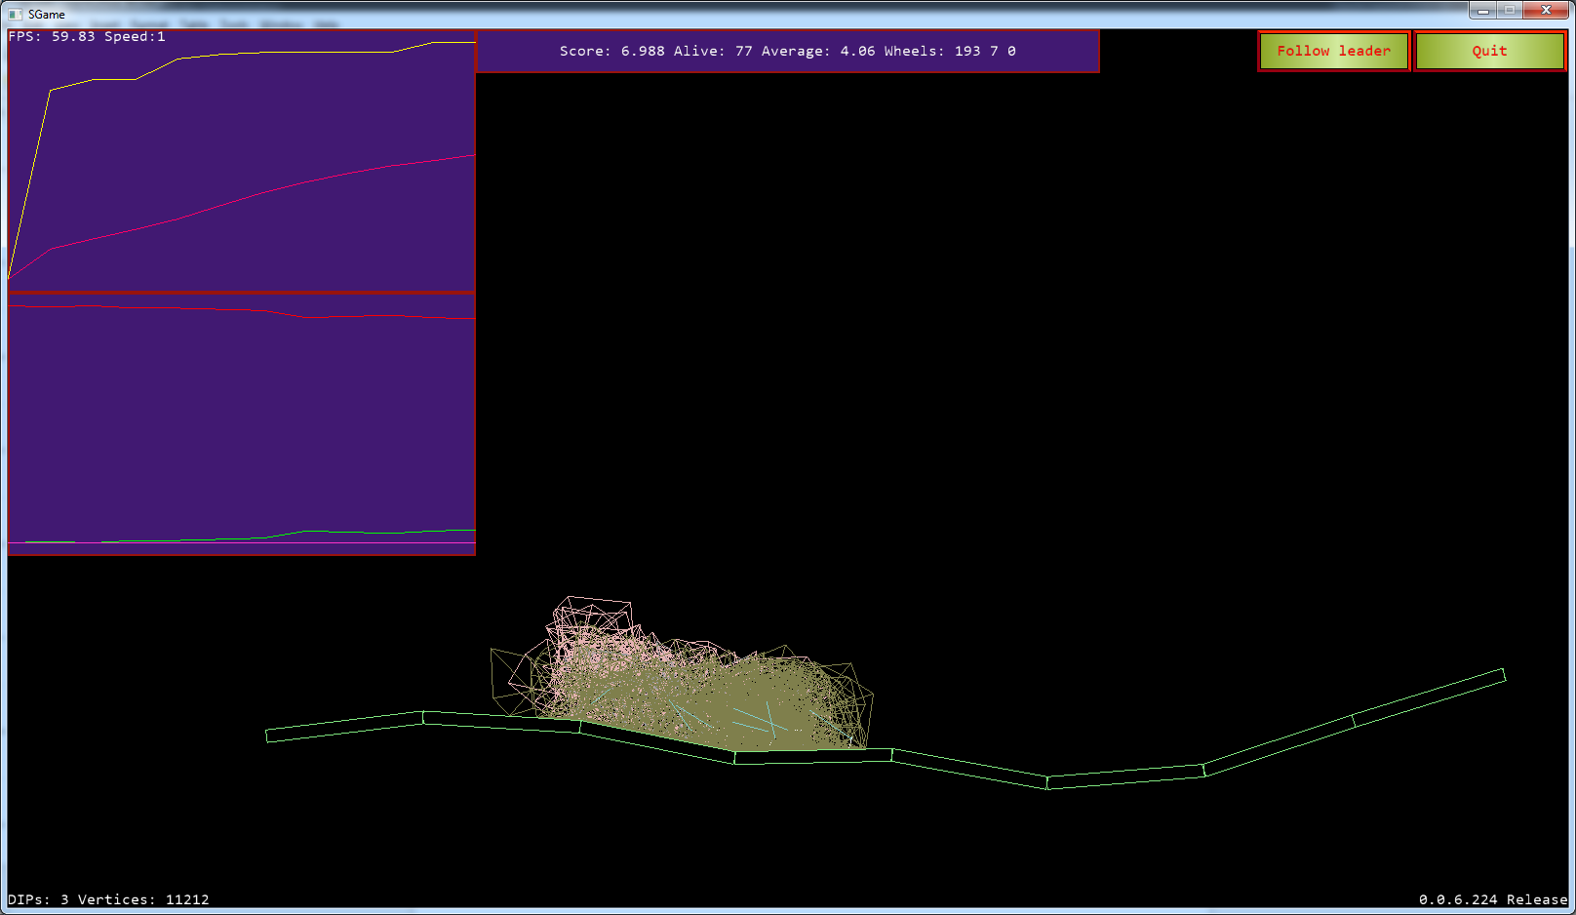Click the upper score history graph panel
Screen dimensions: 1576x915
[241, 160]
